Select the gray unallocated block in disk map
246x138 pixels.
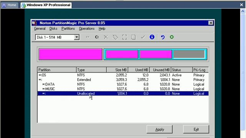(189, 54)
